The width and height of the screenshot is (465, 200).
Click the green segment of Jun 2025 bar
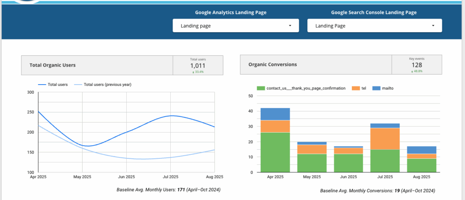pos(348,163)
